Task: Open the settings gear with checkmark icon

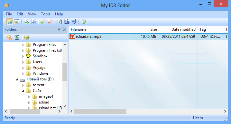Action: (x=84, y=22)
